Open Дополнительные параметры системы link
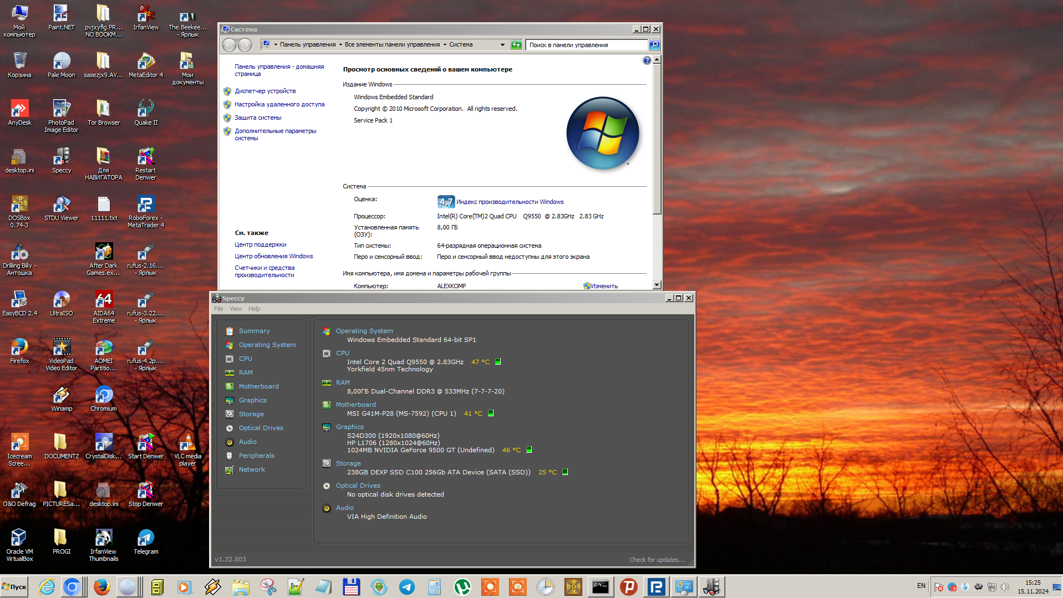Screen dimensions: 1063x598 [x=275, y=135]
